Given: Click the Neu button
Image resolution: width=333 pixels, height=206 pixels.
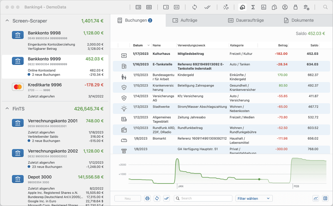Looking at the screenshot, I should point(128,198).
